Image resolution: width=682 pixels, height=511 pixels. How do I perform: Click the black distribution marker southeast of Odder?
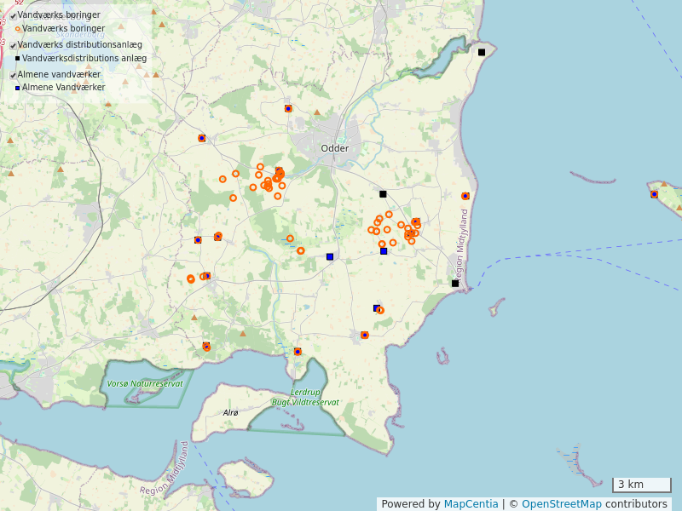[383, 194]
